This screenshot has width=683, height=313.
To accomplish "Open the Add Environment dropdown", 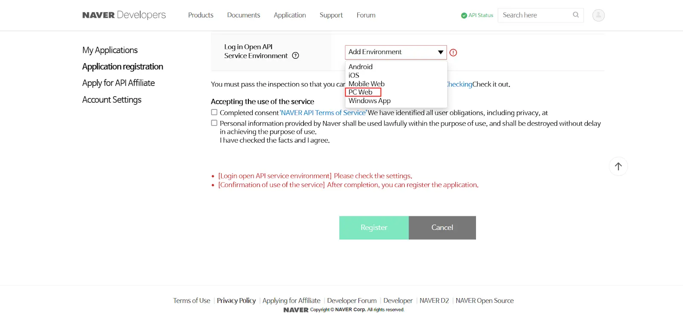I will 396,52.
